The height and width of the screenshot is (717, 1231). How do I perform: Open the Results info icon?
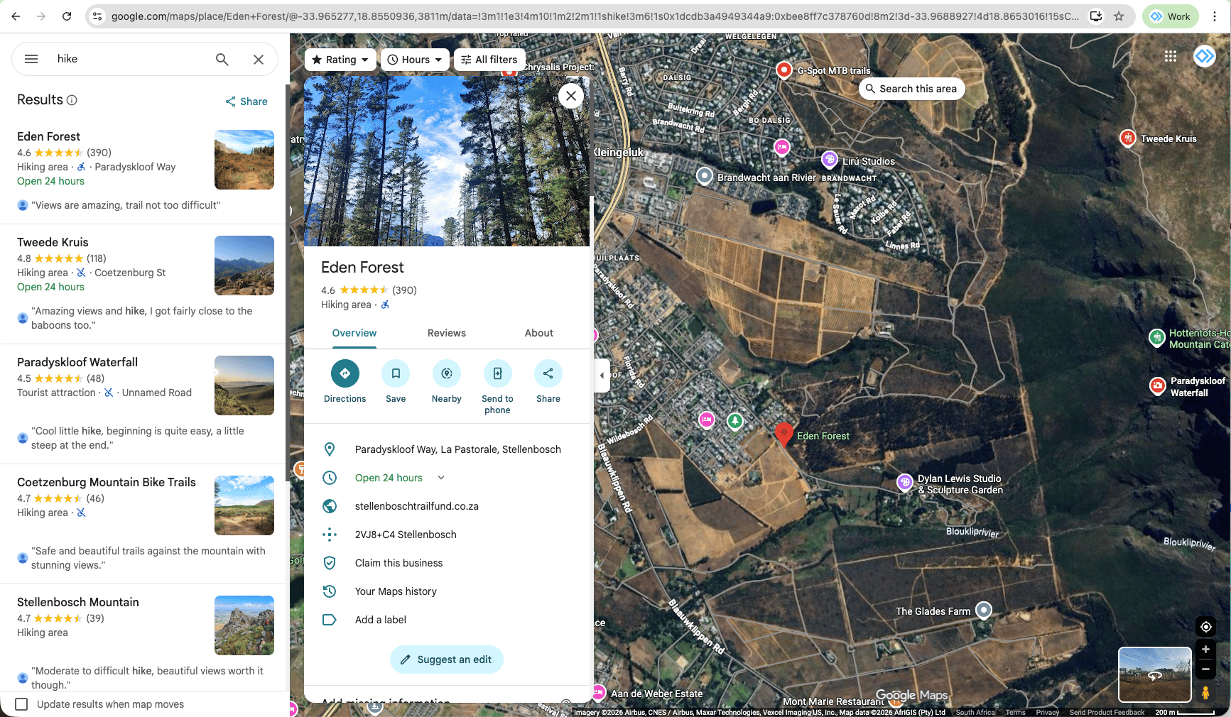click(x=72, y=100)
